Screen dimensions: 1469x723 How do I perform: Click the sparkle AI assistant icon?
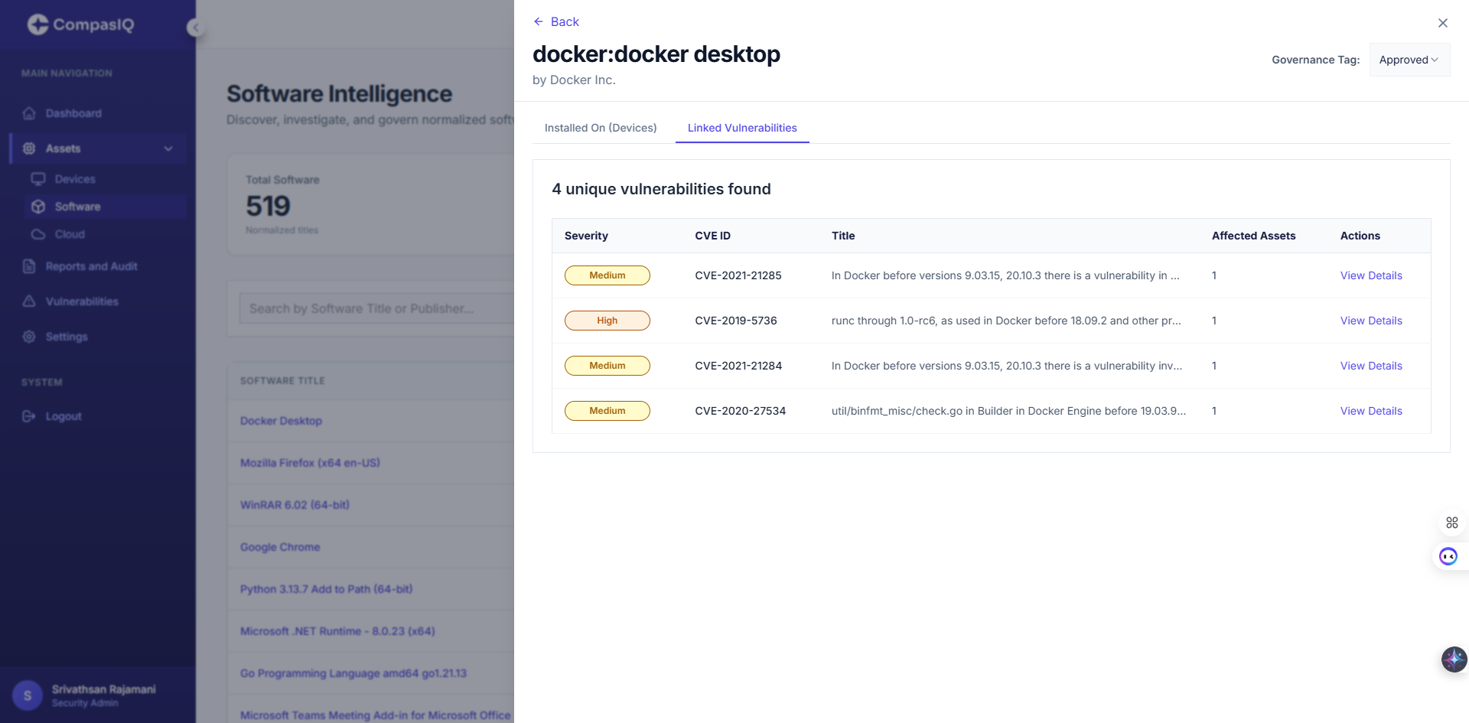(1454, 659)
